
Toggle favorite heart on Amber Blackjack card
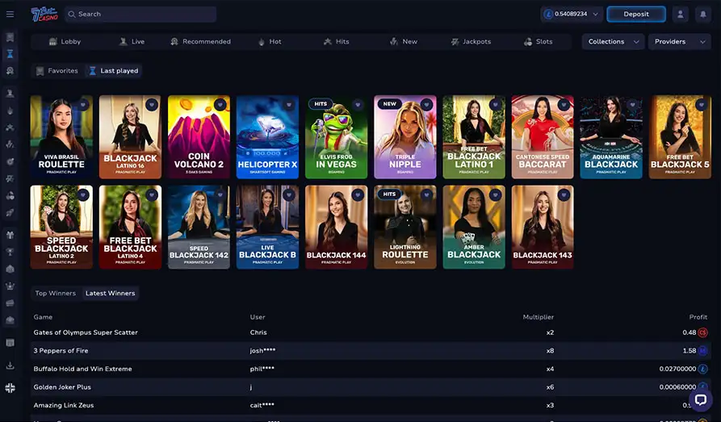[x=495, y=195]
